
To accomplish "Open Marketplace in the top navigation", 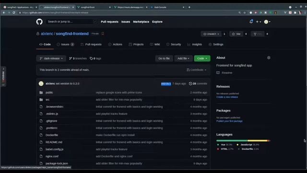I will coord(141,22).
